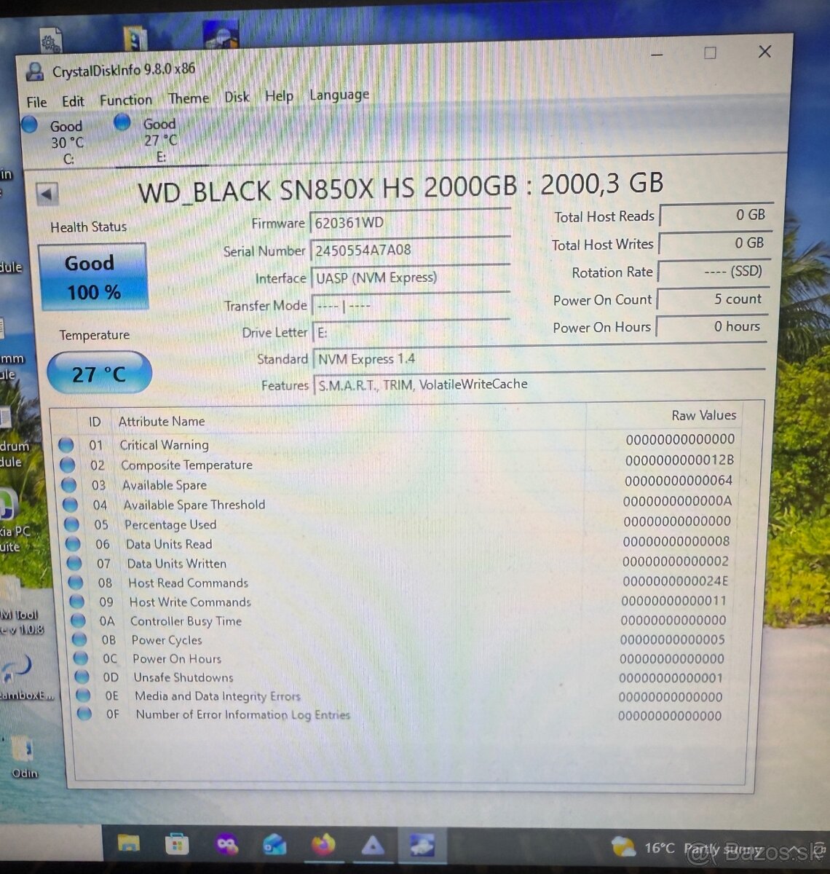Screen dimensions: 830x874
Task: Click the Interface field UASP (NVM Express)
Action: (411, 277)
